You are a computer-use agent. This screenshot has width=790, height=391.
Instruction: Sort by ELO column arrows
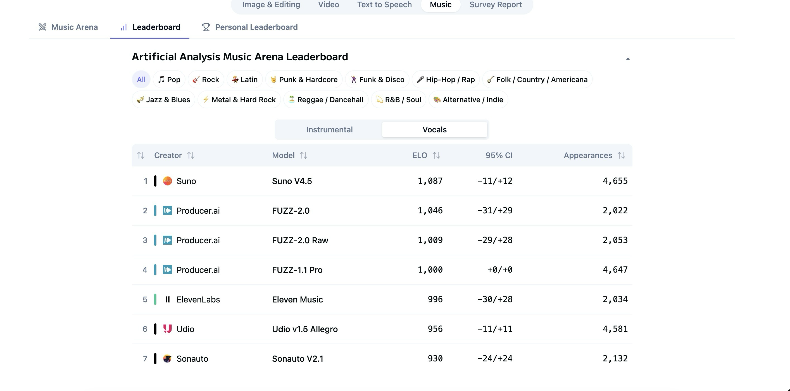click(436, 156)
